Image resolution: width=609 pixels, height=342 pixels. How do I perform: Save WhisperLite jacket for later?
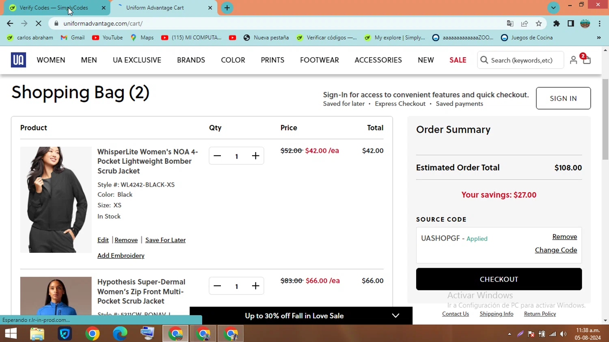click(x=165, y=240)
